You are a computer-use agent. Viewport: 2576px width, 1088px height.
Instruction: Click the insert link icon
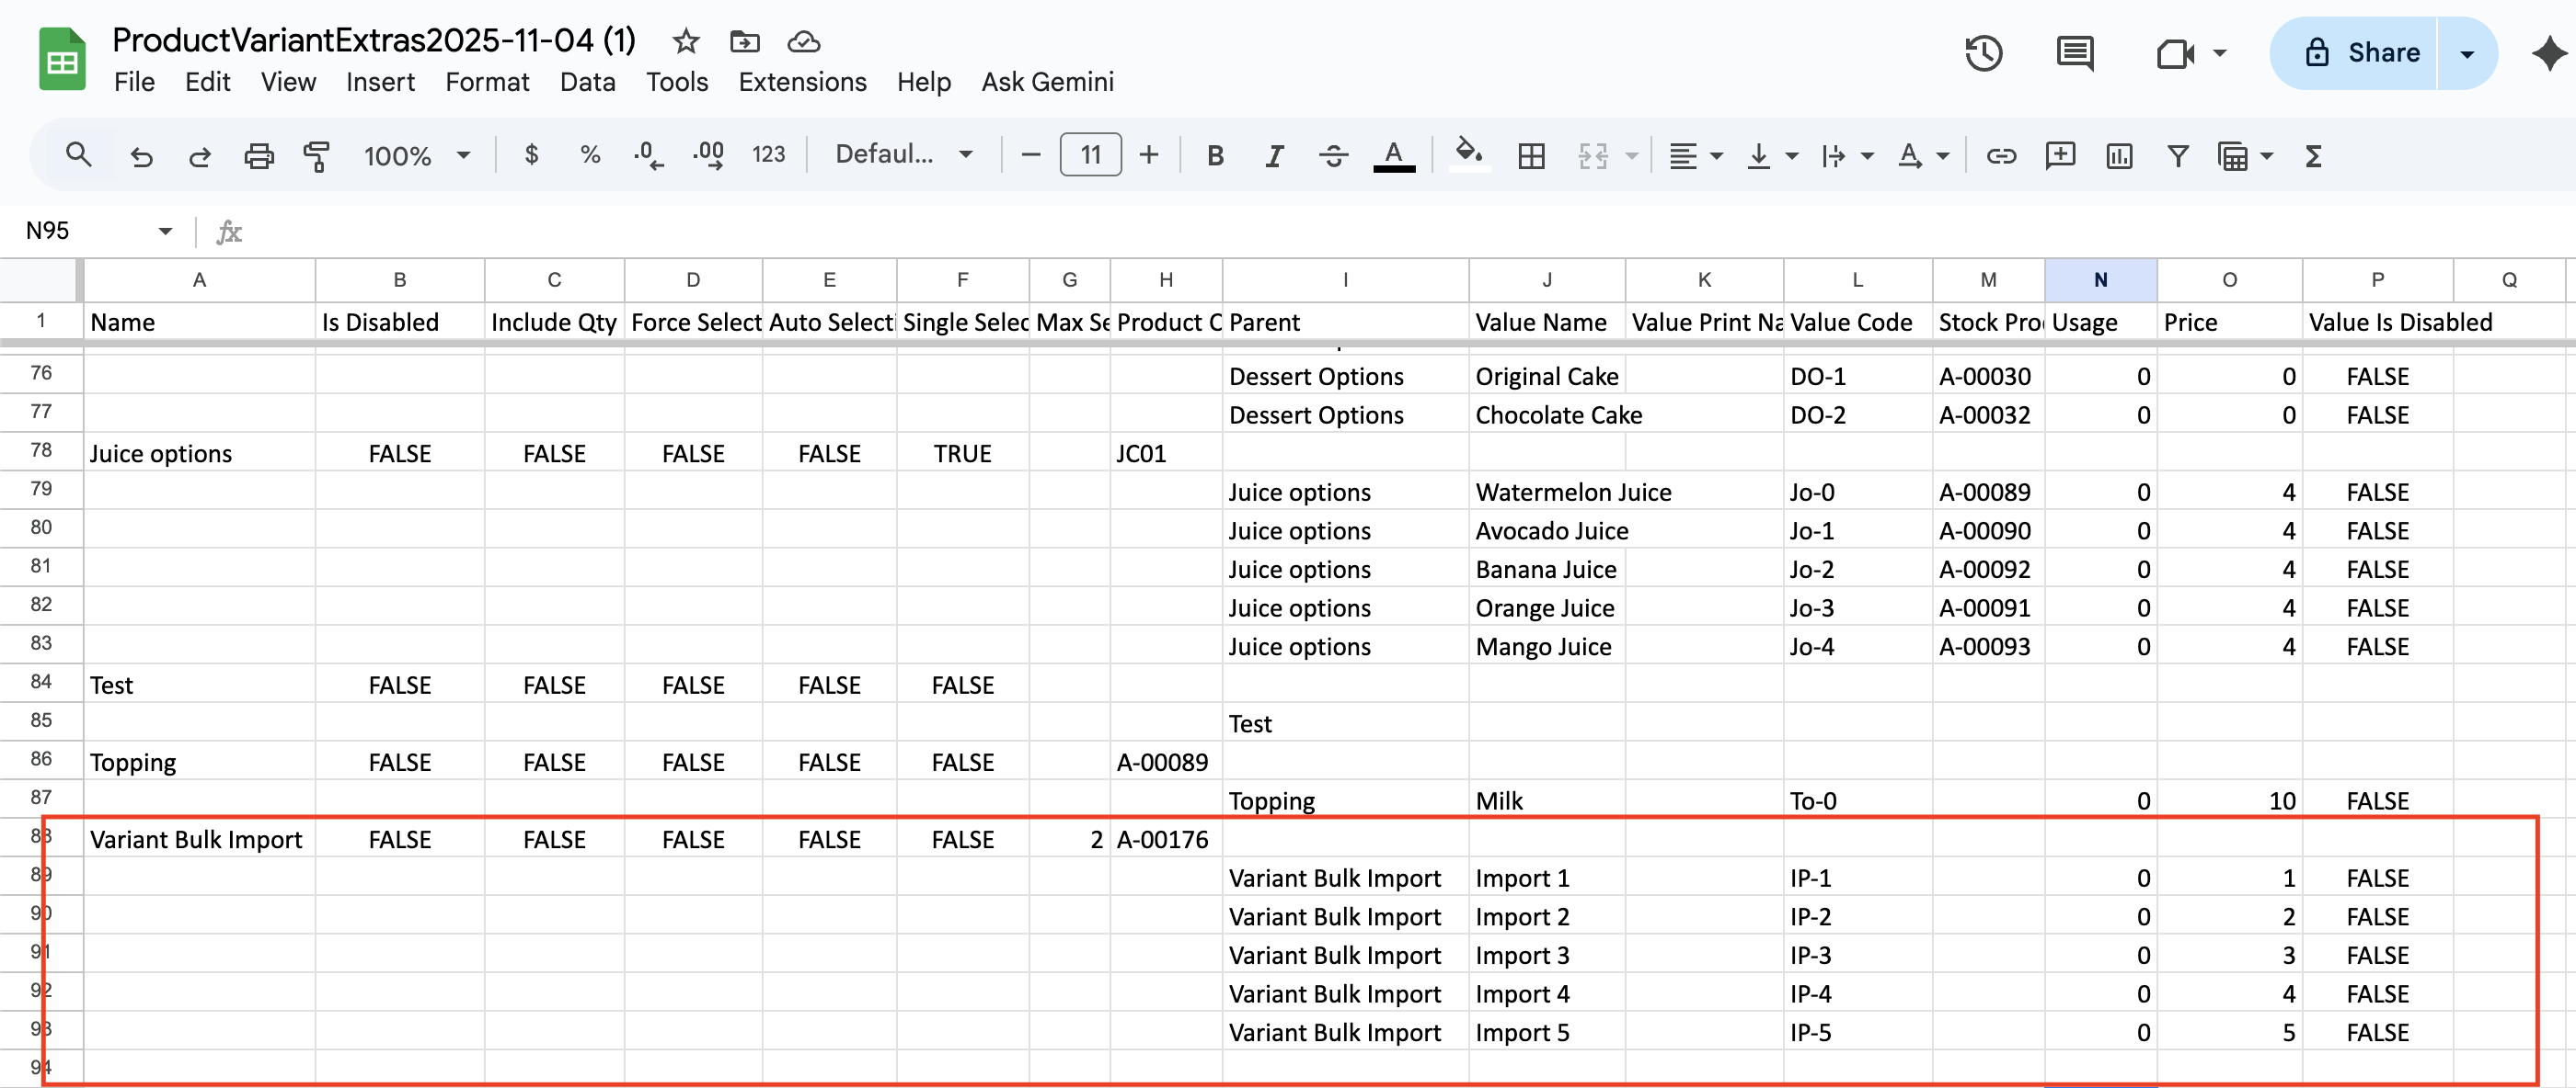[x=2001, y=155]
